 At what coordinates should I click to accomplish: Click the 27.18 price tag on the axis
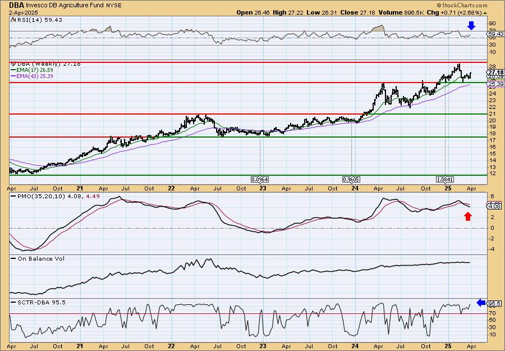pos(495,72)
